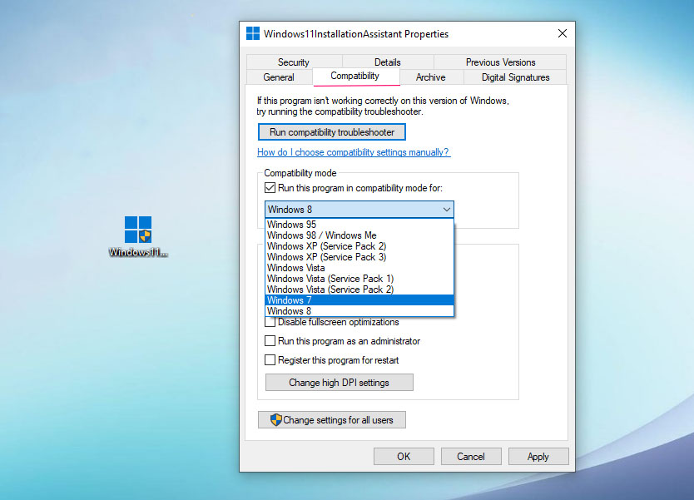
Task: Select the Windows11InstallationAssistant desktop shortcut icon
Action: tap(138, 235)
